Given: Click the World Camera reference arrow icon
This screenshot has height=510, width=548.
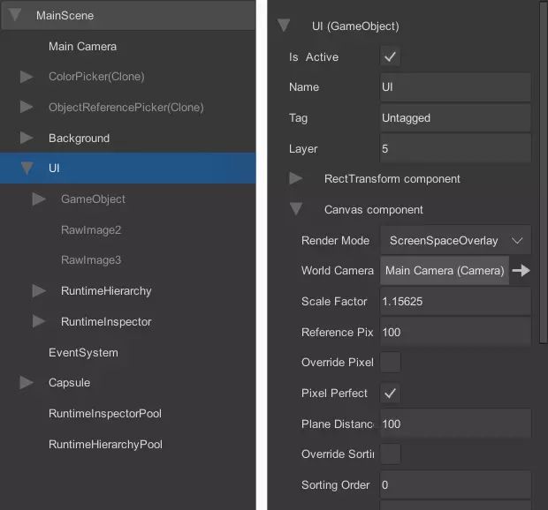Looking at the screenshot, I should pos(521,270).
